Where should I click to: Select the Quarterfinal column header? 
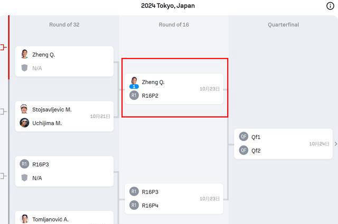(283, 25)
